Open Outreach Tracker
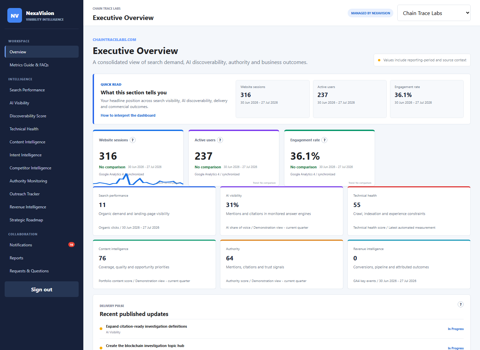The image size is (480, 350). coord(42,194)
